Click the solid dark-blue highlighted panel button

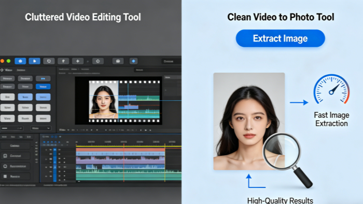[x=43, y=87]
